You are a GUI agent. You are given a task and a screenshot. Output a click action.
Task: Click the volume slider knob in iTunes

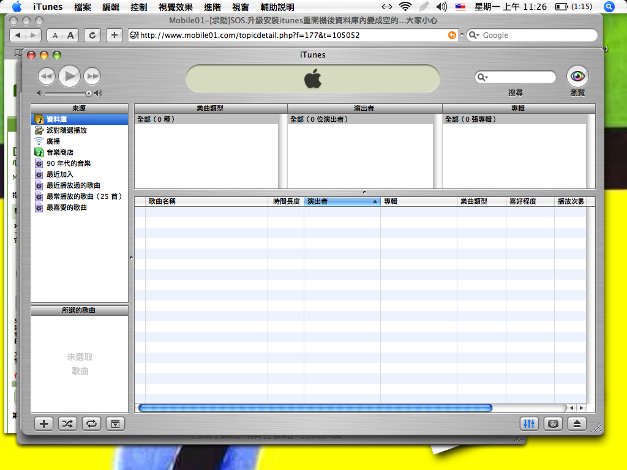88,93
